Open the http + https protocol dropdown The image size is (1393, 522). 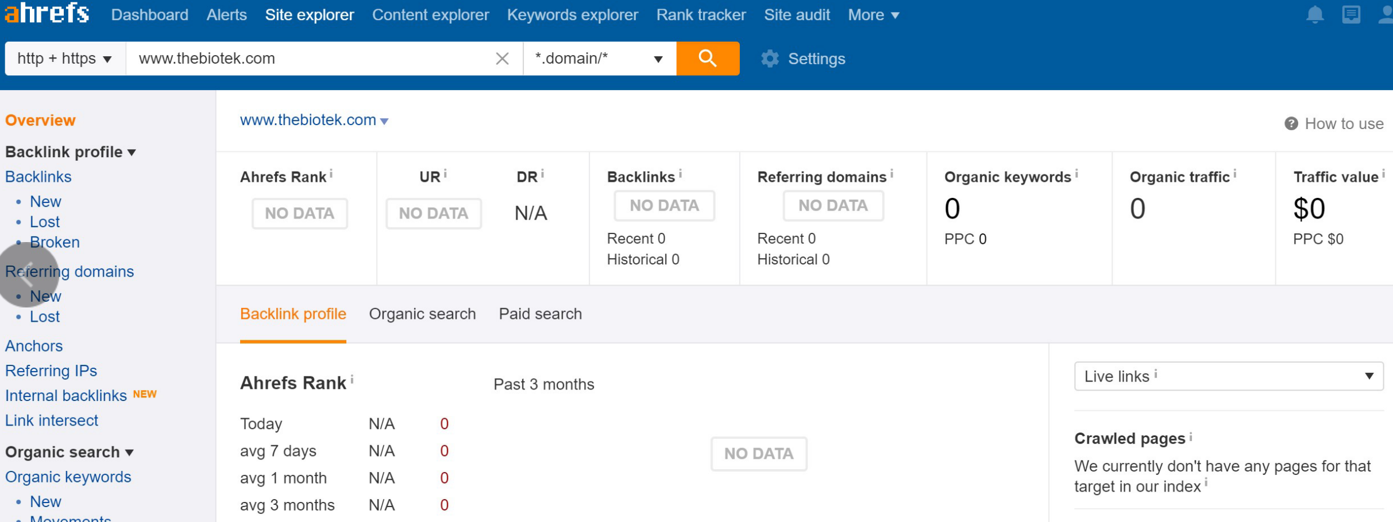[x=65, y=59]
